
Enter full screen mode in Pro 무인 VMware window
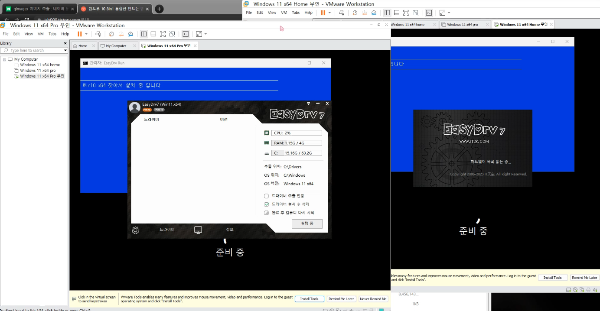tap(163, 34)
